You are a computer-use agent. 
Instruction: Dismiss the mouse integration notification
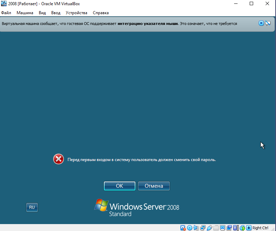pyautogui.click(x=261, y=23)
